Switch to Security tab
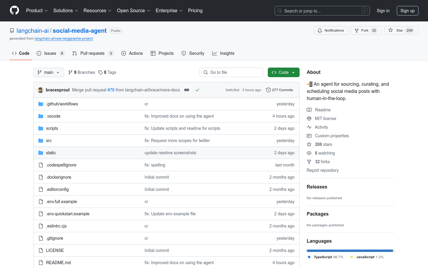The height and width of the screenshot is (268, 428). coord(193,53)
